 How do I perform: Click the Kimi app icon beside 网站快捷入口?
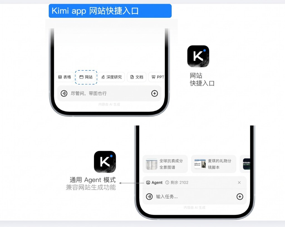click(198, 56)
